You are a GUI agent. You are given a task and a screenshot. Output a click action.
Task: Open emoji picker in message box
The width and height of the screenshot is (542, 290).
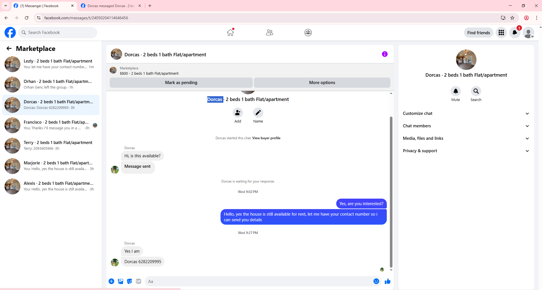point(376,281)
